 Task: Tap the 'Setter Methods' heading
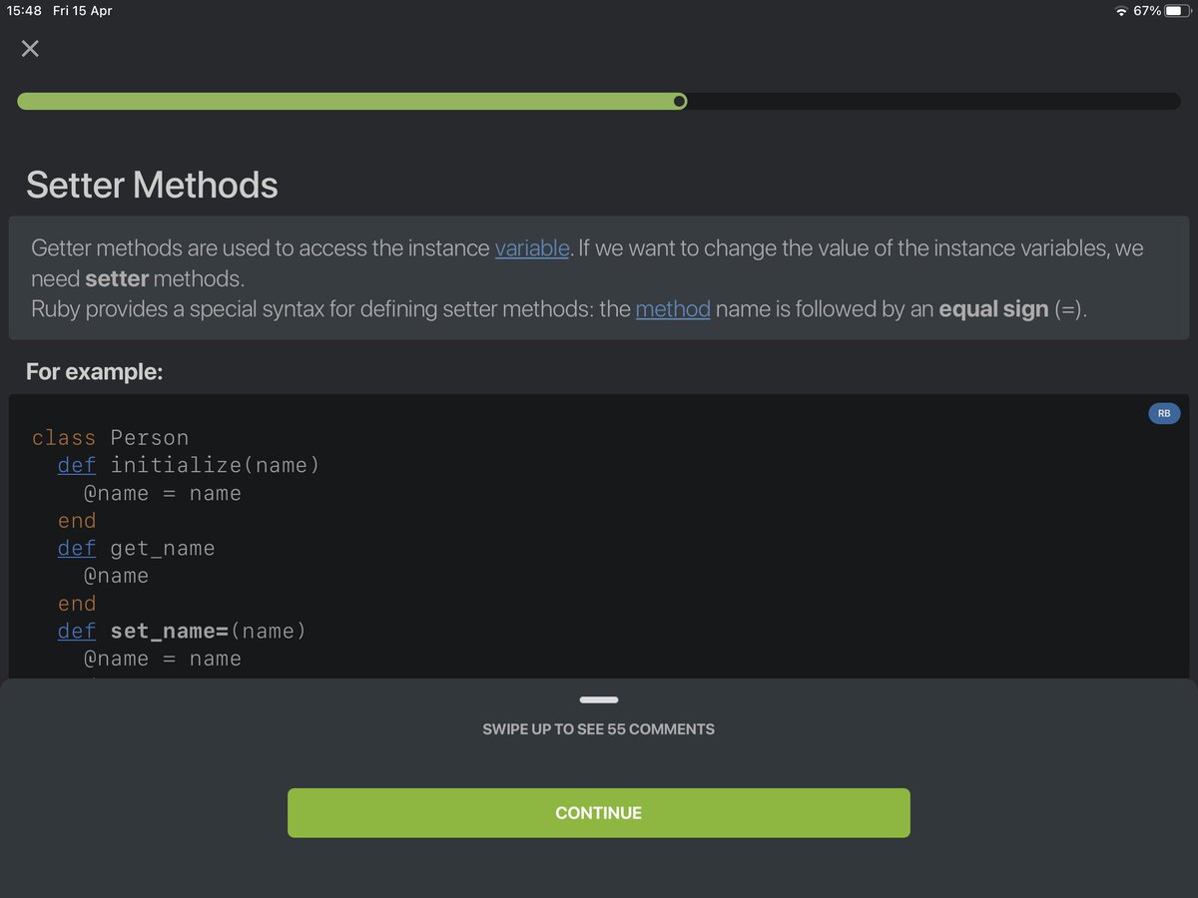152,185
